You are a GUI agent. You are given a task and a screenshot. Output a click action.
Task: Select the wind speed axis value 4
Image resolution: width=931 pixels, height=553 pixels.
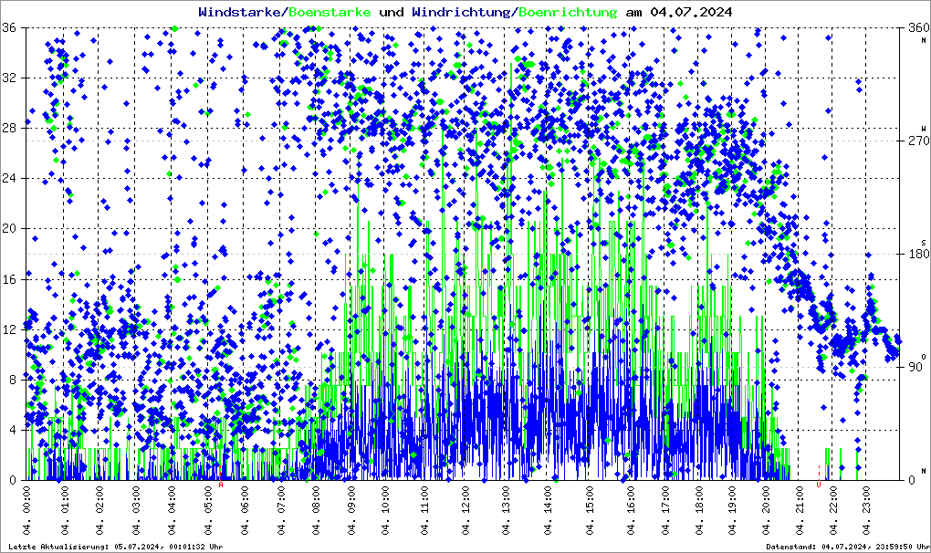pyautogui.click(x=13, y=430)
